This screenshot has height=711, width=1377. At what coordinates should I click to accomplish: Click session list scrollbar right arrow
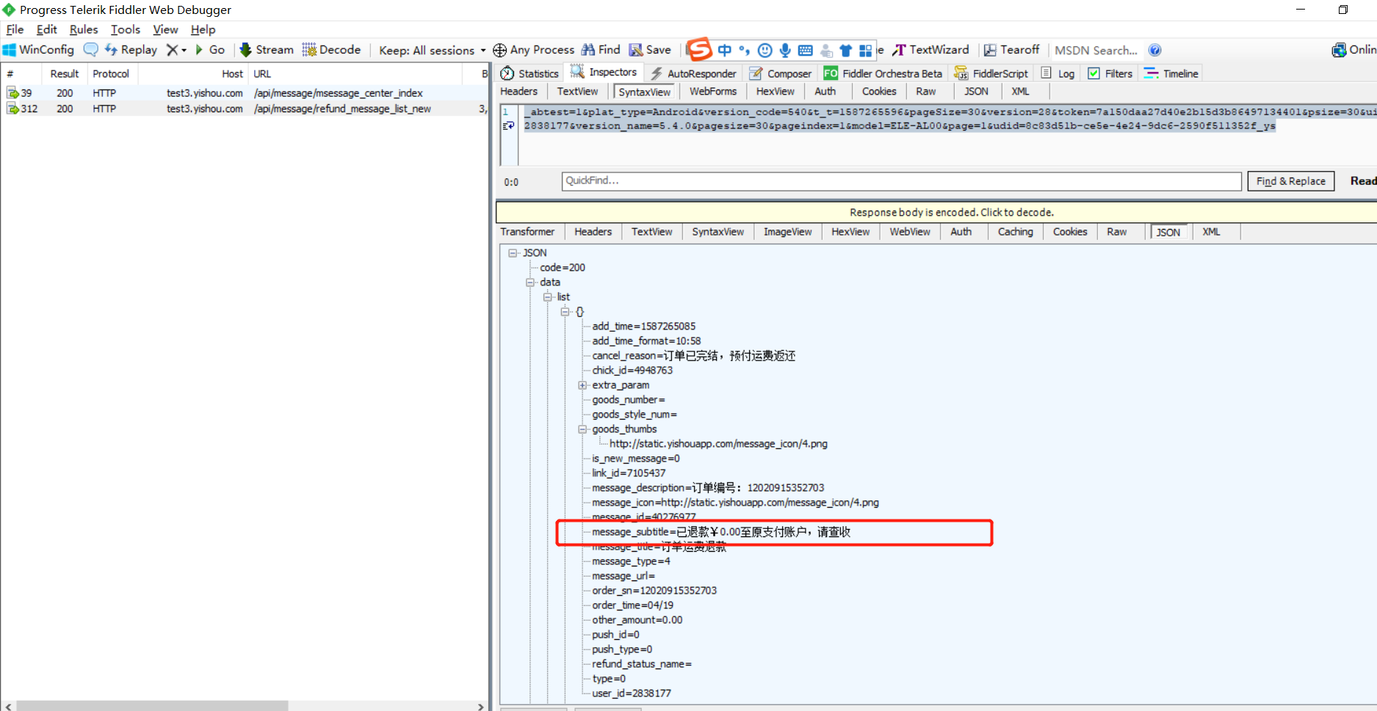tap(480, 706)
